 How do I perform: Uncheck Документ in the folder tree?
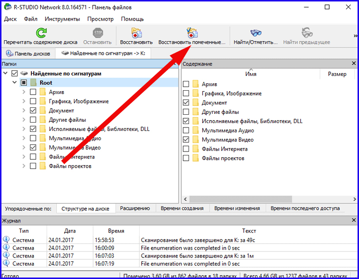33,110
